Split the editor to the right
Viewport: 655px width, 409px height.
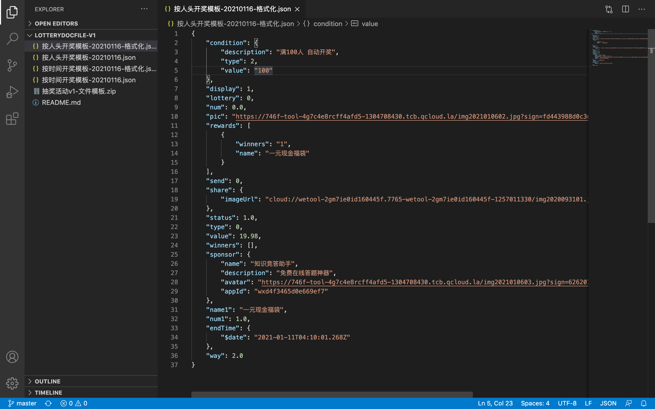coord(625,9)
